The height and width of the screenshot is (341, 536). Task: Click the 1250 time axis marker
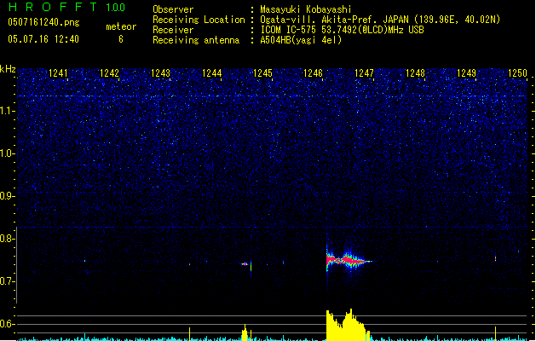point(517,73)
